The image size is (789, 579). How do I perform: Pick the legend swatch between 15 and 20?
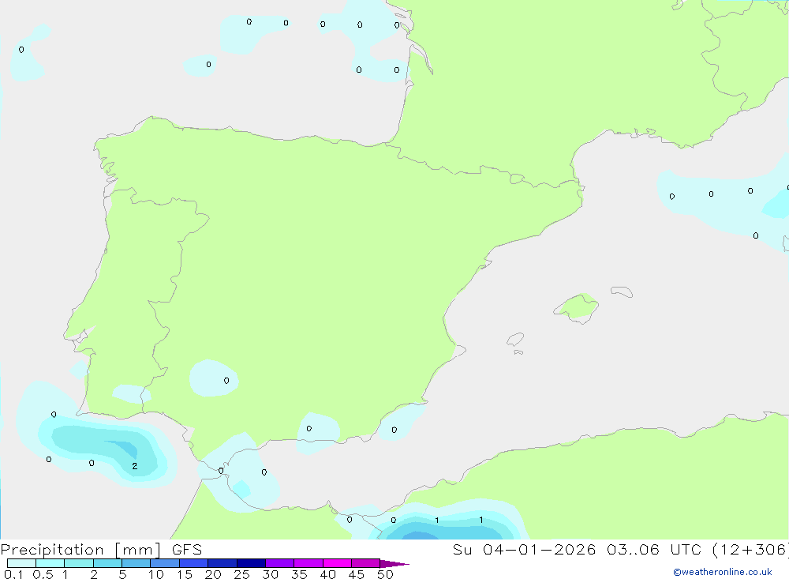point(194,563)
